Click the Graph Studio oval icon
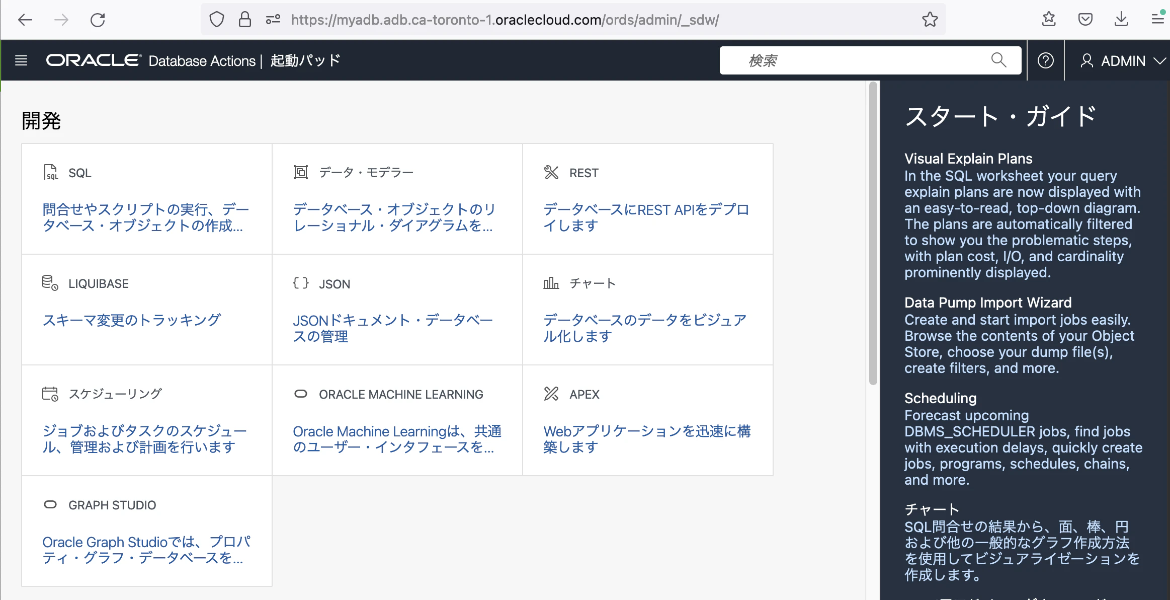This screenshot has height=600, width=1170. click(50, 504)
